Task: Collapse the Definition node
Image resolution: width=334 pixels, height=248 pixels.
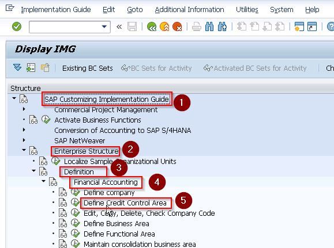Action: tap(33, 171)
